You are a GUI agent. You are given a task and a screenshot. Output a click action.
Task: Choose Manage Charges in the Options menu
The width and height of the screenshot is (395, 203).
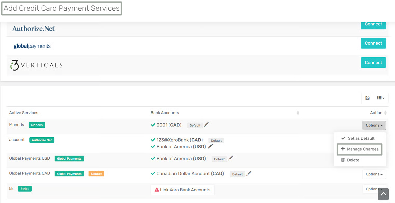click(x=360, y=149)
